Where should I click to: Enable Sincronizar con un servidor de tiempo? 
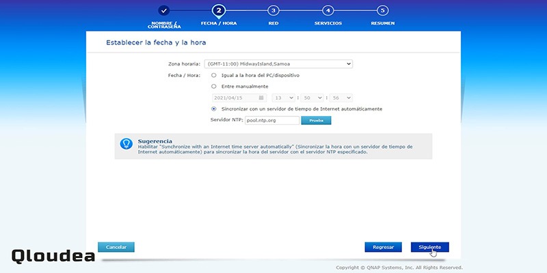point(214,109)
